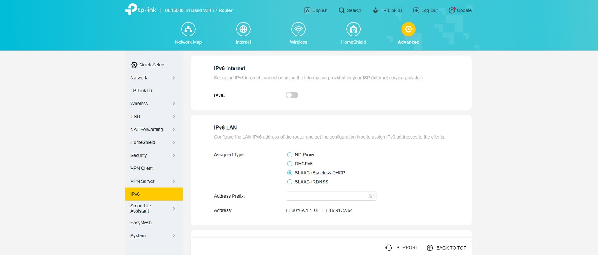Choose the DHCPv6 assigned type
598x255 pixels.
[x=289, y=164]
